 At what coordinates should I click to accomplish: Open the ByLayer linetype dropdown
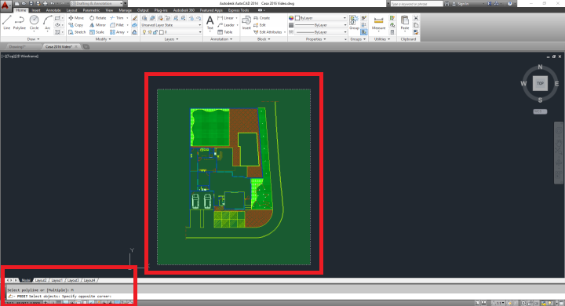coord(320,32)
